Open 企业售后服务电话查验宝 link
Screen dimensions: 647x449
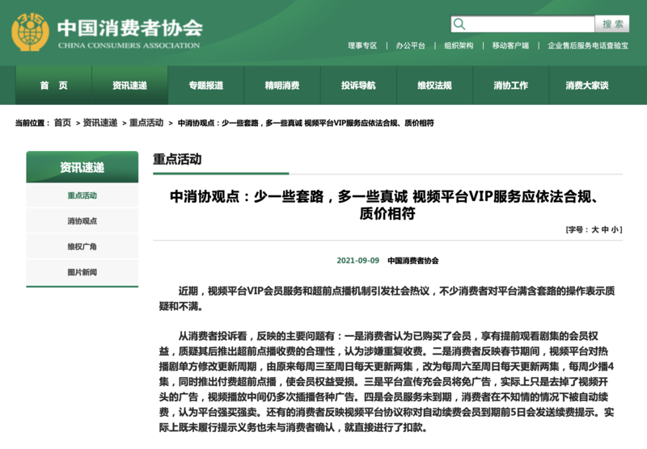[x=588, y=46]
